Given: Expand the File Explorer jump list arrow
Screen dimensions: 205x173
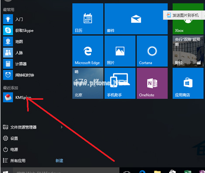Looking at the screenshot, I should click(61, 127).
